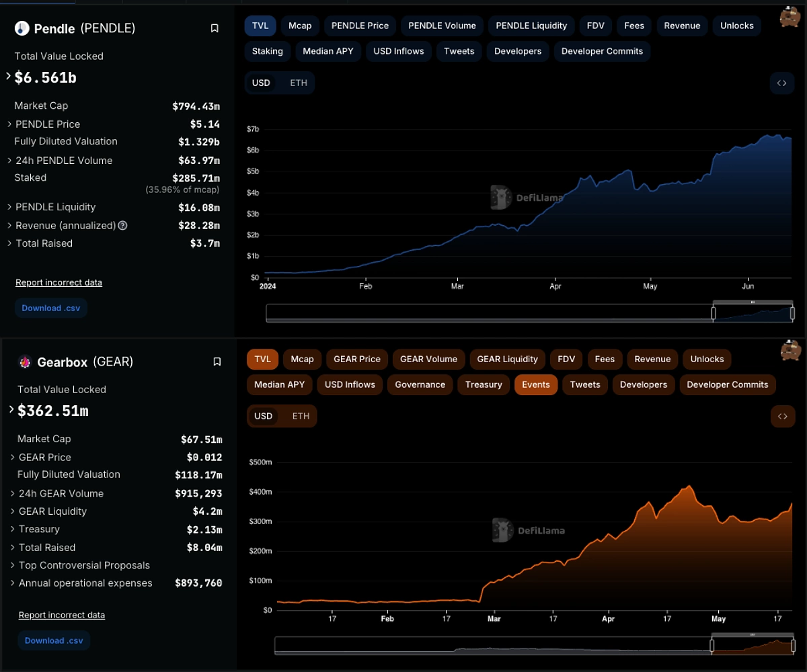
Task: Report incorrect data for Gearbox
Action: (x=62, y=615)
